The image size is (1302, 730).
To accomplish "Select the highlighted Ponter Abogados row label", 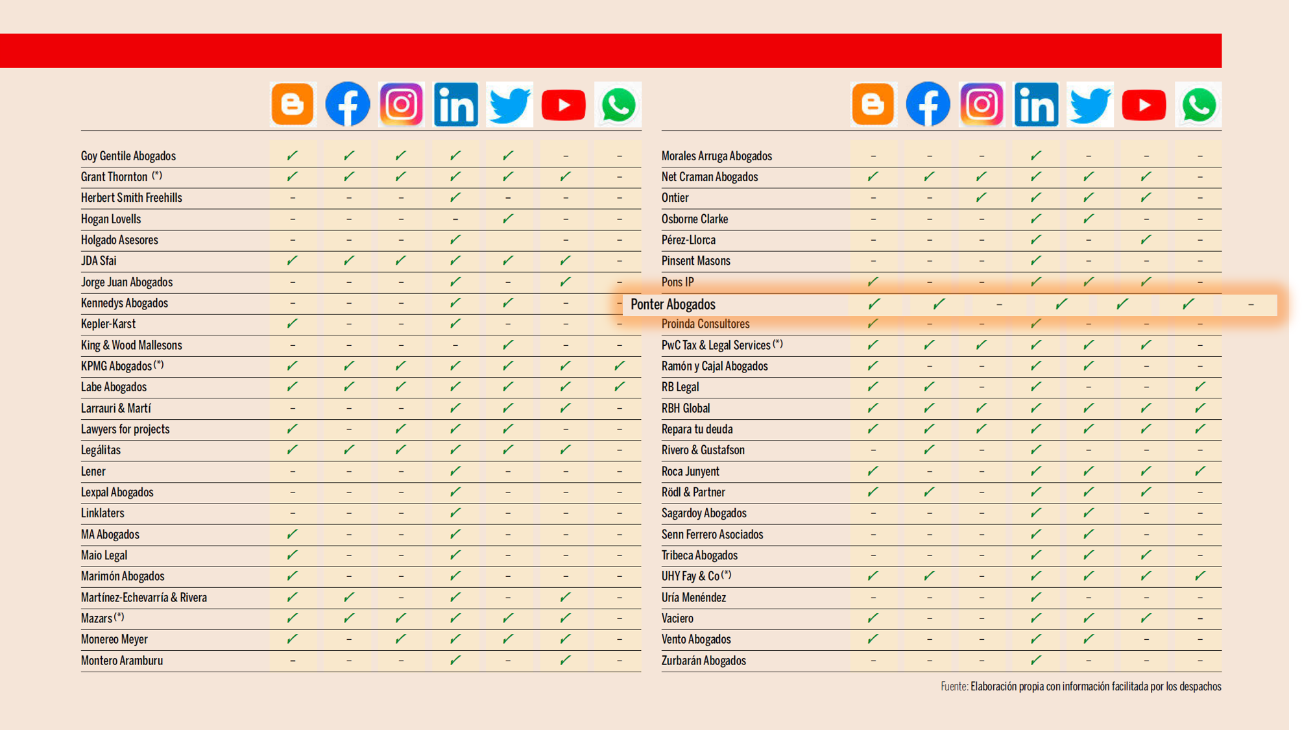I will (x=673, y=304).
